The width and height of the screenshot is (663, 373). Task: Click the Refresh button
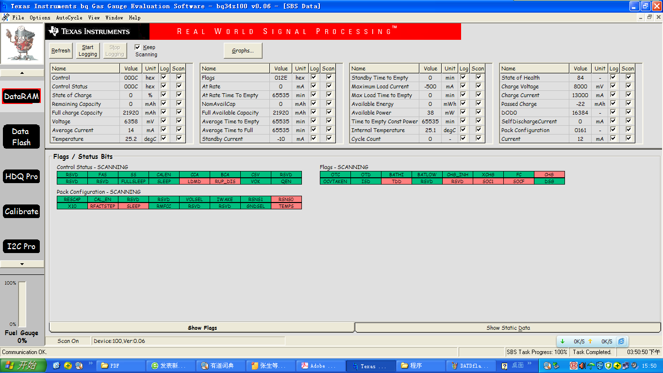pos(61,51)
